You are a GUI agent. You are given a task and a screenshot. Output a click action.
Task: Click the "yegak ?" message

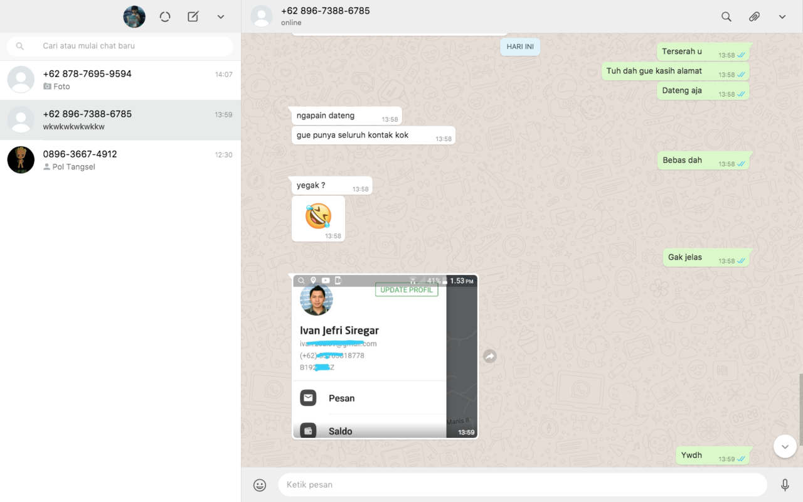332,186
